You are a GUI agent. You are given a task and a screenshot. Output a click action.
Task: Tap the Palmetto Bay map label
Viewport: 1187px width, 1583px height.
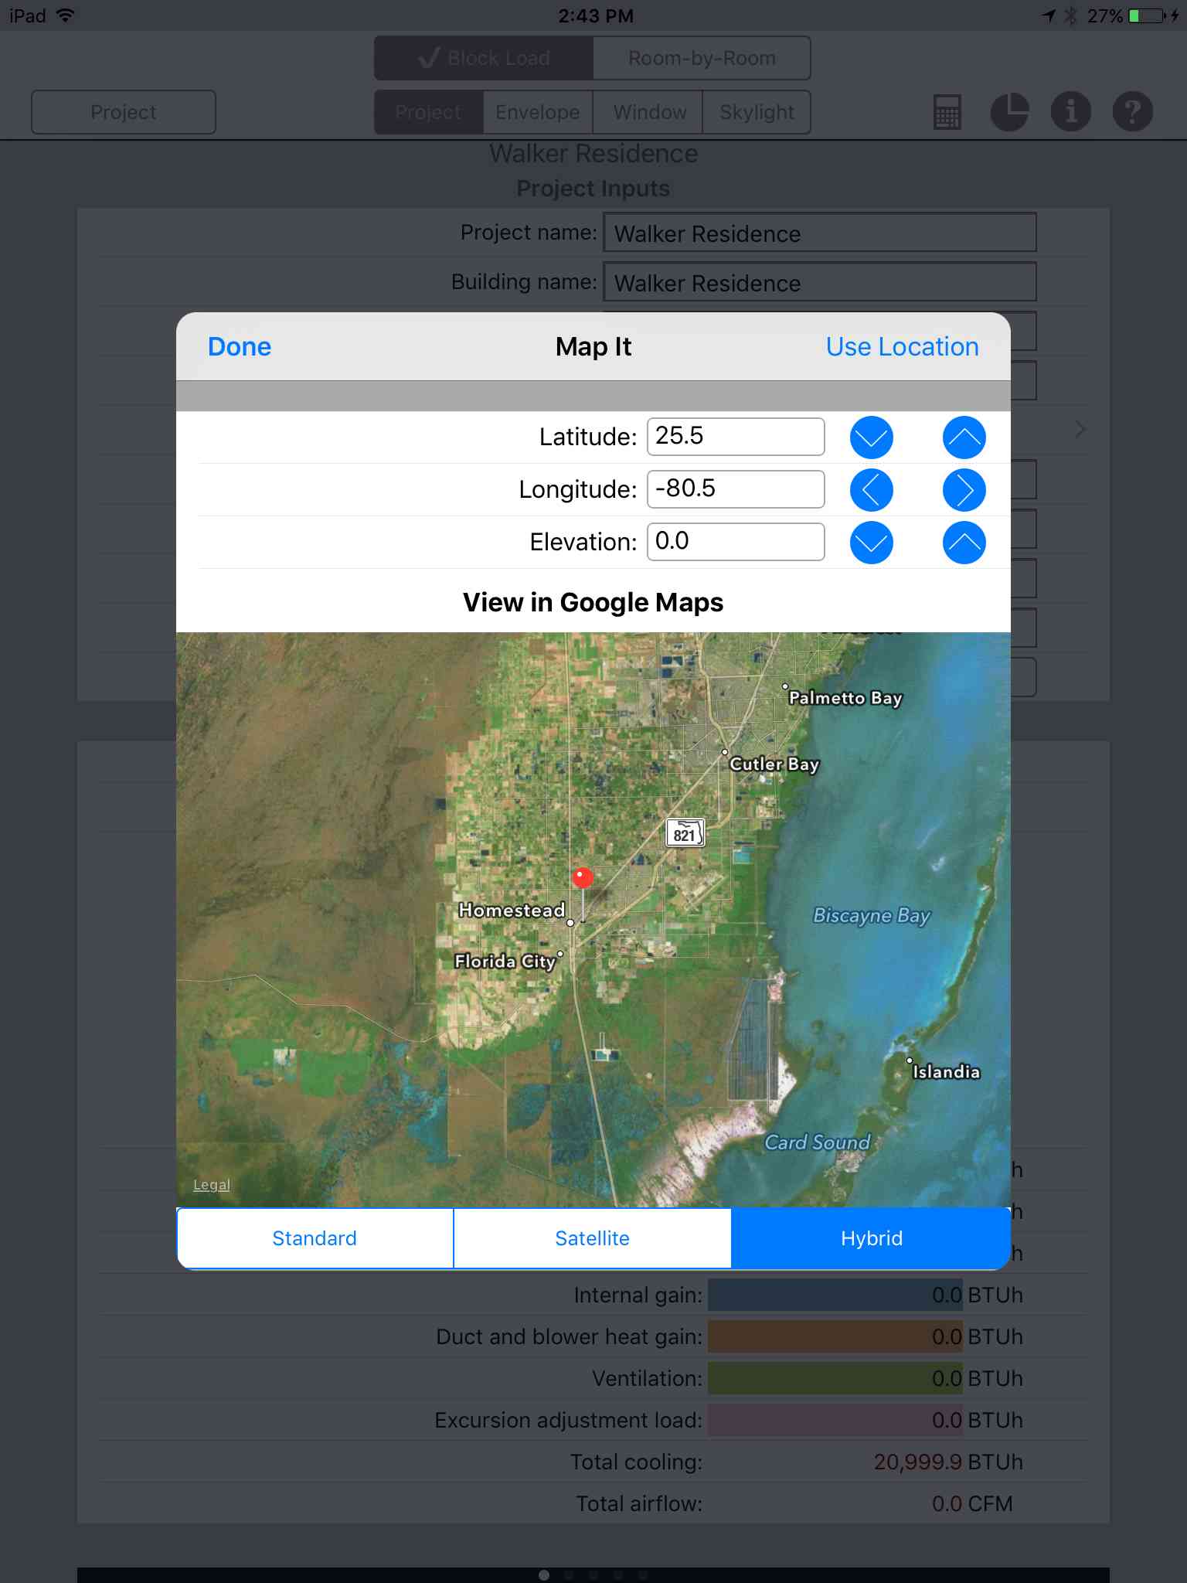coord(845,698)
